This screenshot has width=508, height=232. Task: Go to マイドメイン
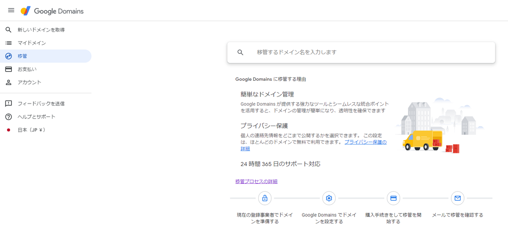(x=46, y=43)
